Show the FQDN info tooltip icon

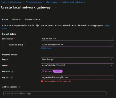click(12, 77)
